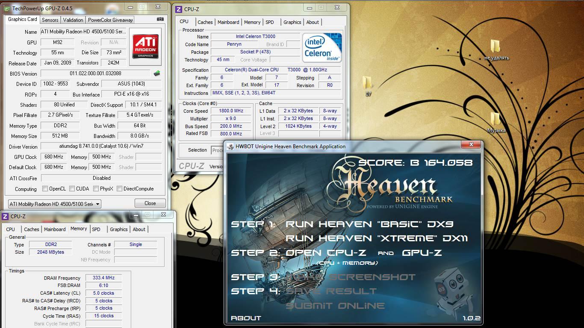Enable the OpenCL checkbox
Image resolution: width=584 pixels, height=328 pixels.
[45, 189]
